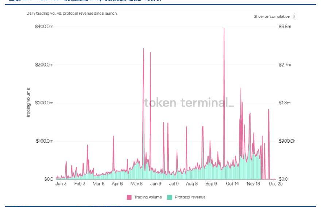The height and width of the screenshot is (207, 321).
Task: Click the Show as cumulative label
Action: coord(271,16)
